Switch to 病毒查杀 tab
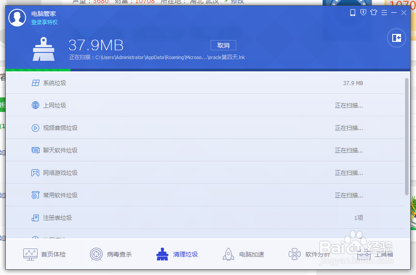This screenshot has width=416, height=275. tap(111, 254)
